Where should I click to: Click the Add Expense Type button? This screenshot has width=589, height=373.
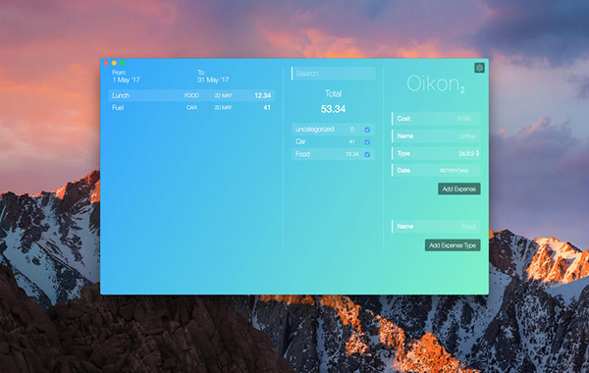coord(453,245)
